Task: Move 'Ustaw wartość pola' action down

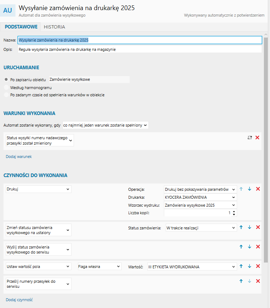Action: [x=249, y=266]
